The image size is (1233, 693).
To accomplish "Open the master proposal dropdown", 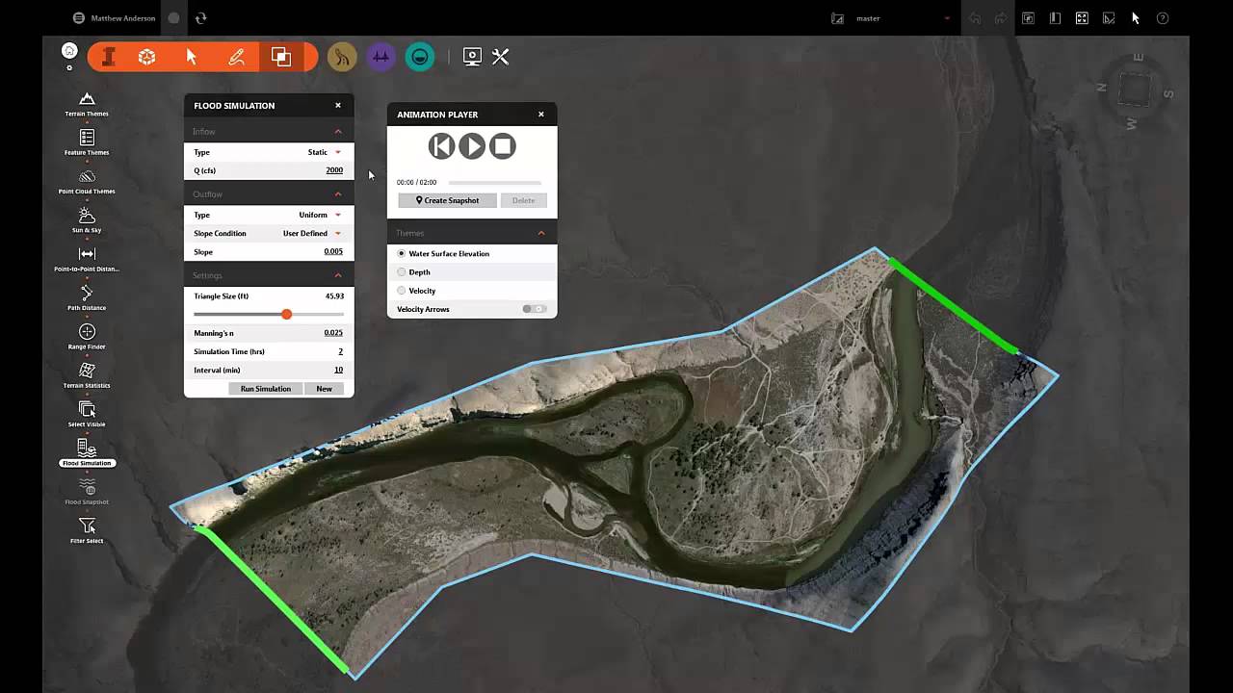I will [x=948, y=18].
